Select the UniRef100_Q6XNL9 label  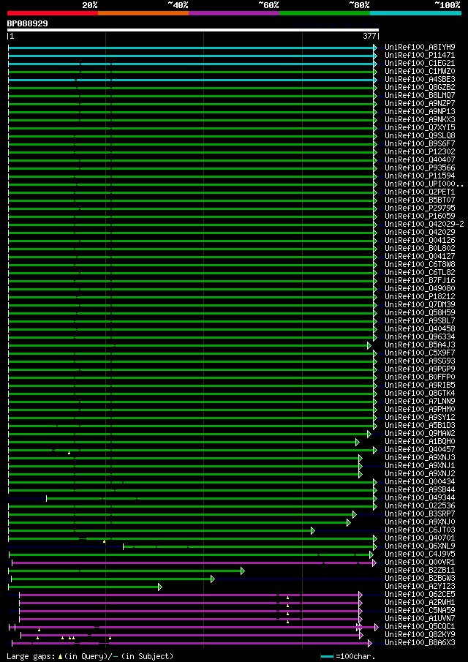coord(420,546)
